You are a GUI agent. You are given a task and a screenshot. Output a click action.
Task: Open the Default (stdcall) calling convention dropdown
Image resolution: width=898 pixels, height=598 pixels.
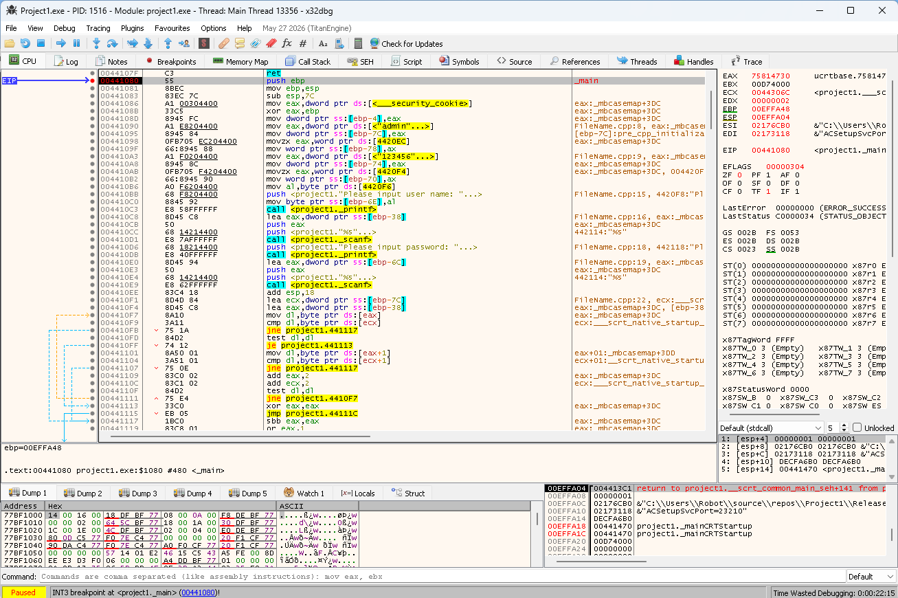(x=770, y=428)
